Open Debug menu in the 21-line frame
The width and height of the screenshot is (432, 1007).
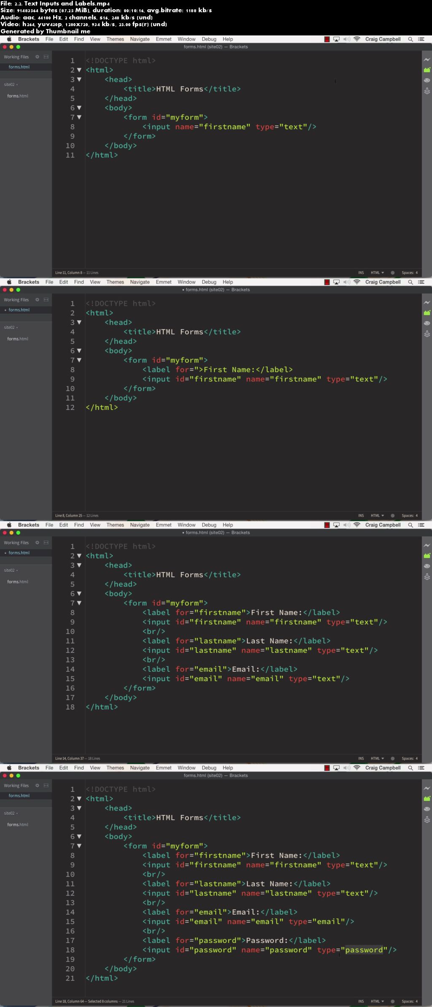[209, 768]
